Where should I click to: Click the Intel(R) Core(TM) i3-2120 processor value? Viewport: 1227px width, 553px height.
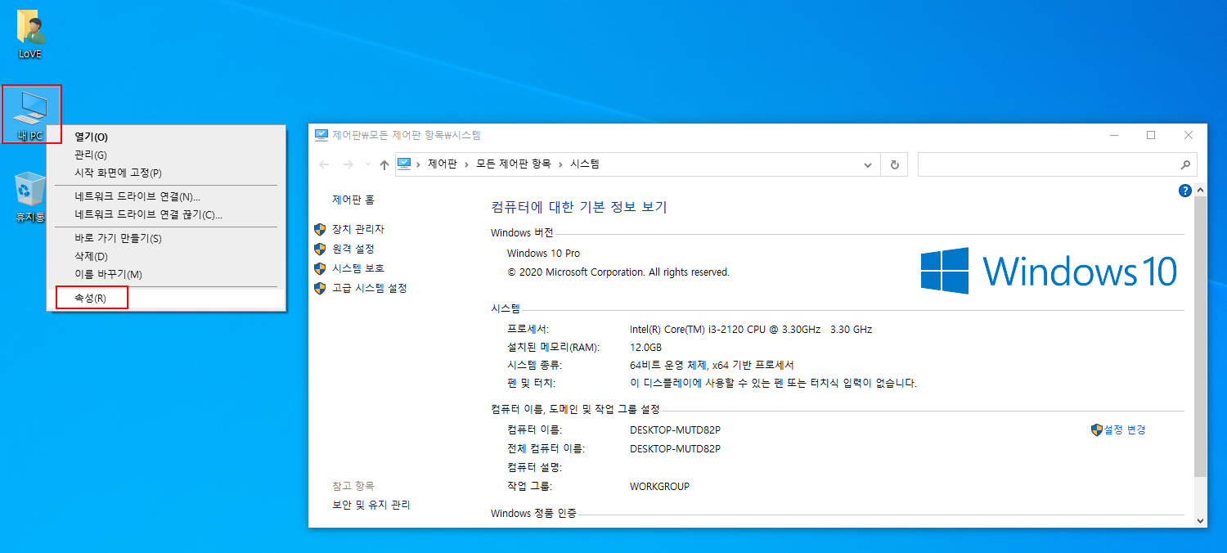tap(751, 330)
